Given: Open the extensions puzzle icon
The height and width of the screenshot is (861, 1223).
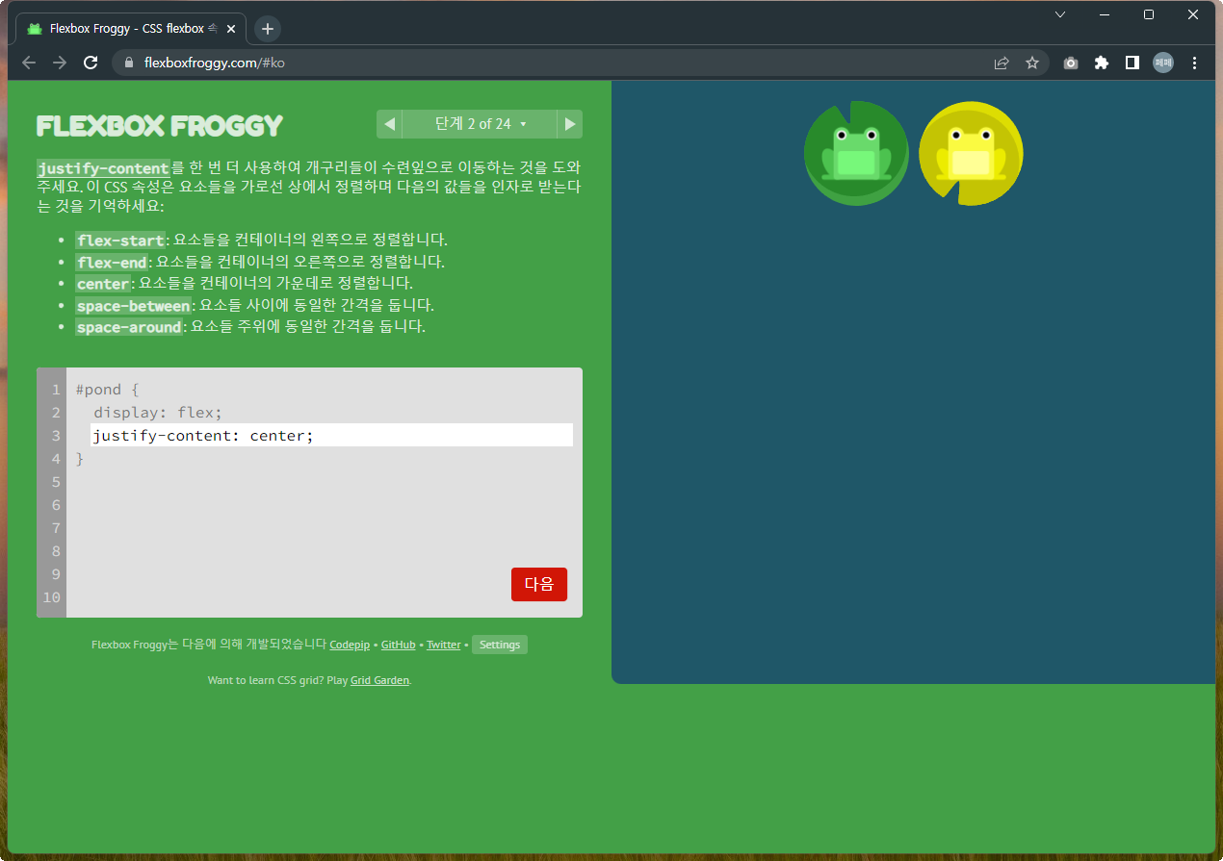Looking at the screenshot, I should point(1102,63).
